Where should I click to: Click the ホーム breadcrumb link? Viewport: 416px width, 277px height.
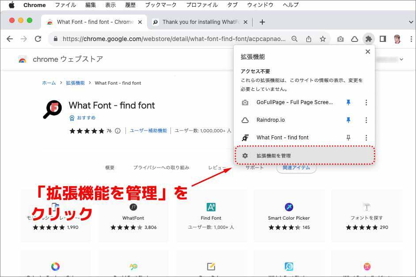pyautogui.click(x=49, y=83)
